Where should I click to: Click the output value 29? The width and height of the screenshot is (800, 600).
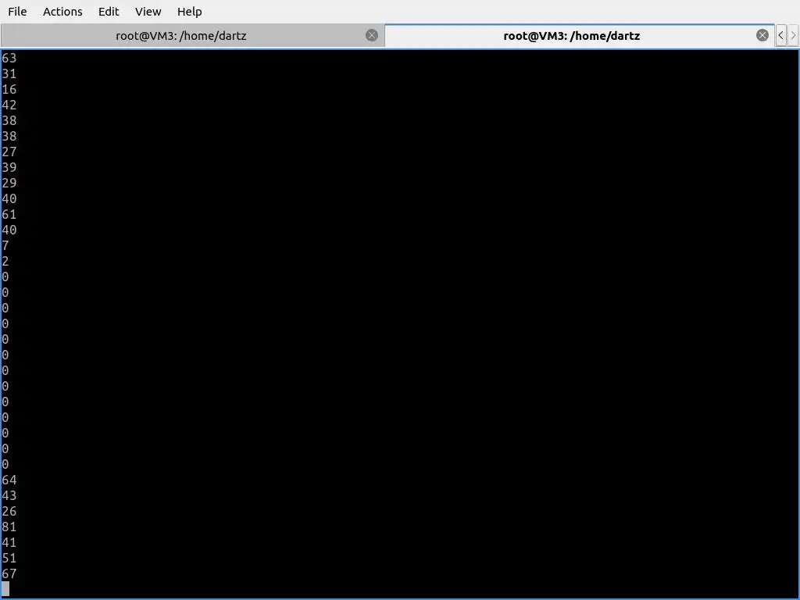click(9, 183)
